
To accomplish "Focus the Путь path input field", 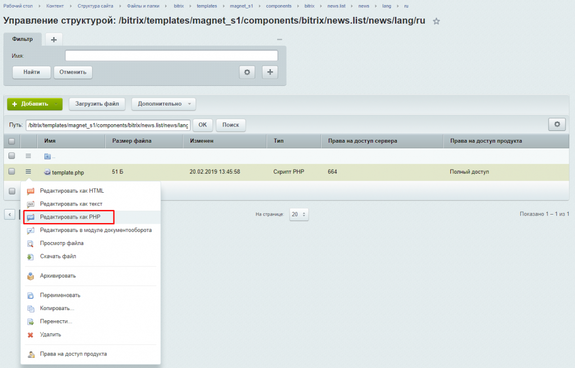I will (x=108, y=125).
